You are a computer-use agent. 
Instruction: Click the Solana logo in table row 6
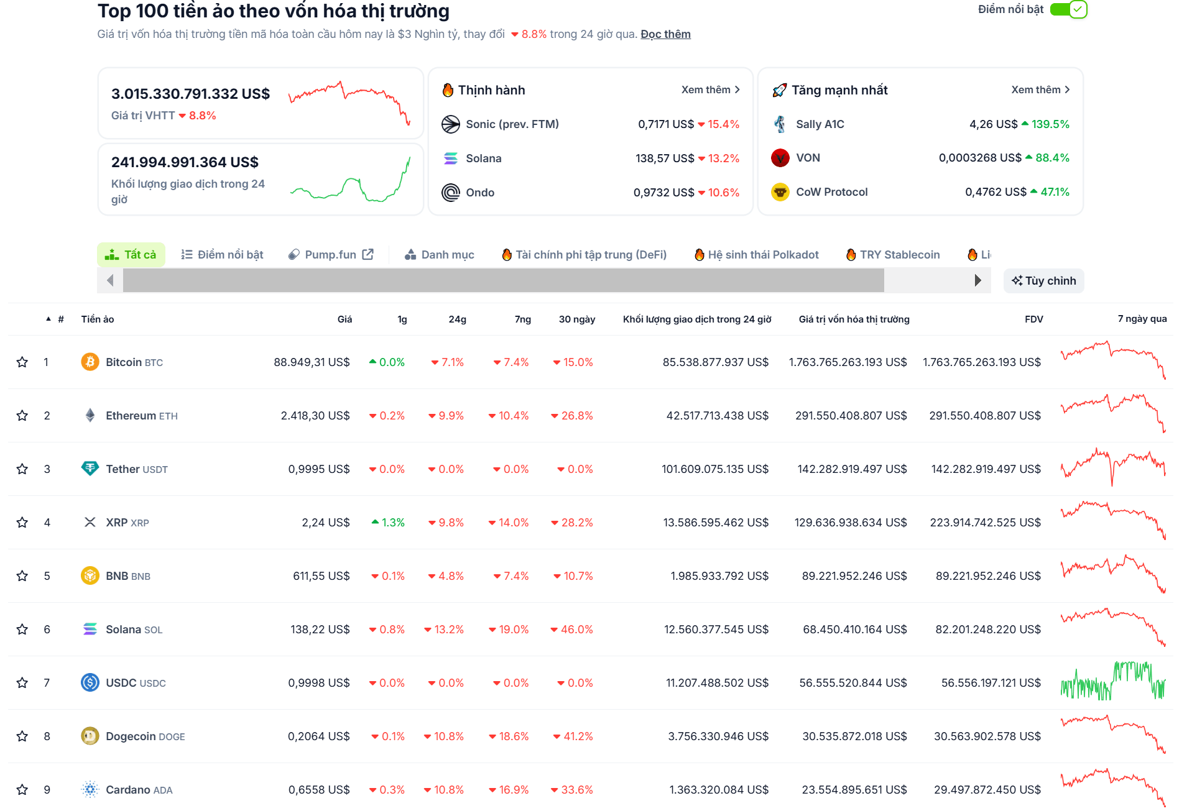[x=90, y=629]
